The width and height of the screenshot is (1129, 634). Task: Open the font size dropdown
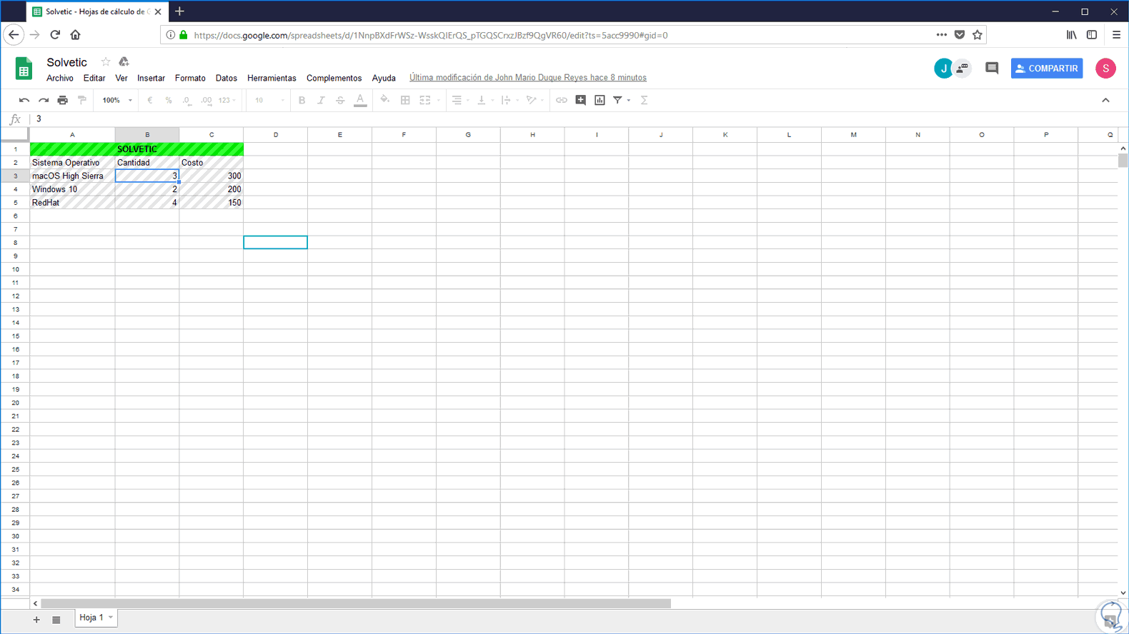[269, 101]
